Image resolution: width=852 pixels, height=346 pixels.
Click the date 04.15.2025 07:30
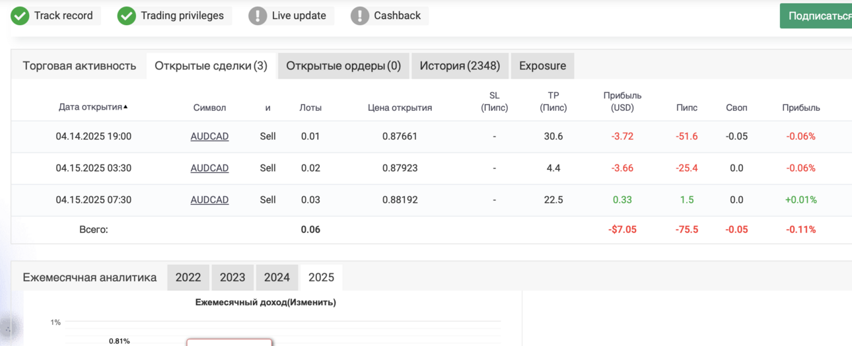94,200
